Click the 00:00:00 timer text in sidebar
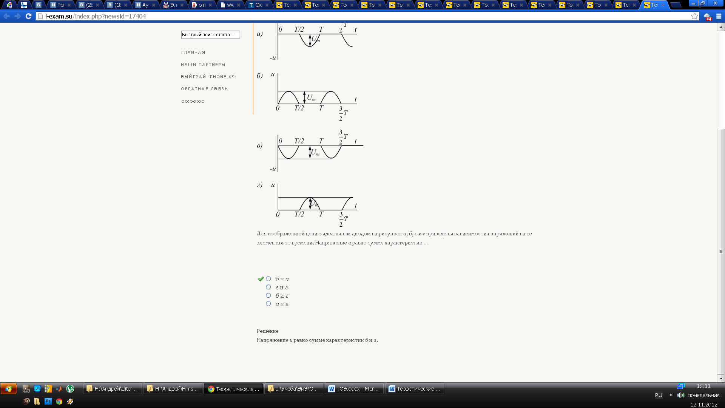The image size is (725, 408). (x=193, y=101)
